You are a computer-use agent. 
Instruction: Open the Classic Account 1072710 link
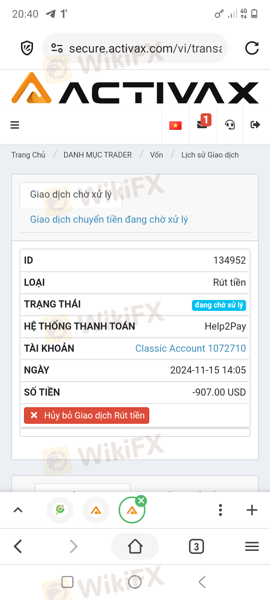pyautogui.click(x=190, y=348)
